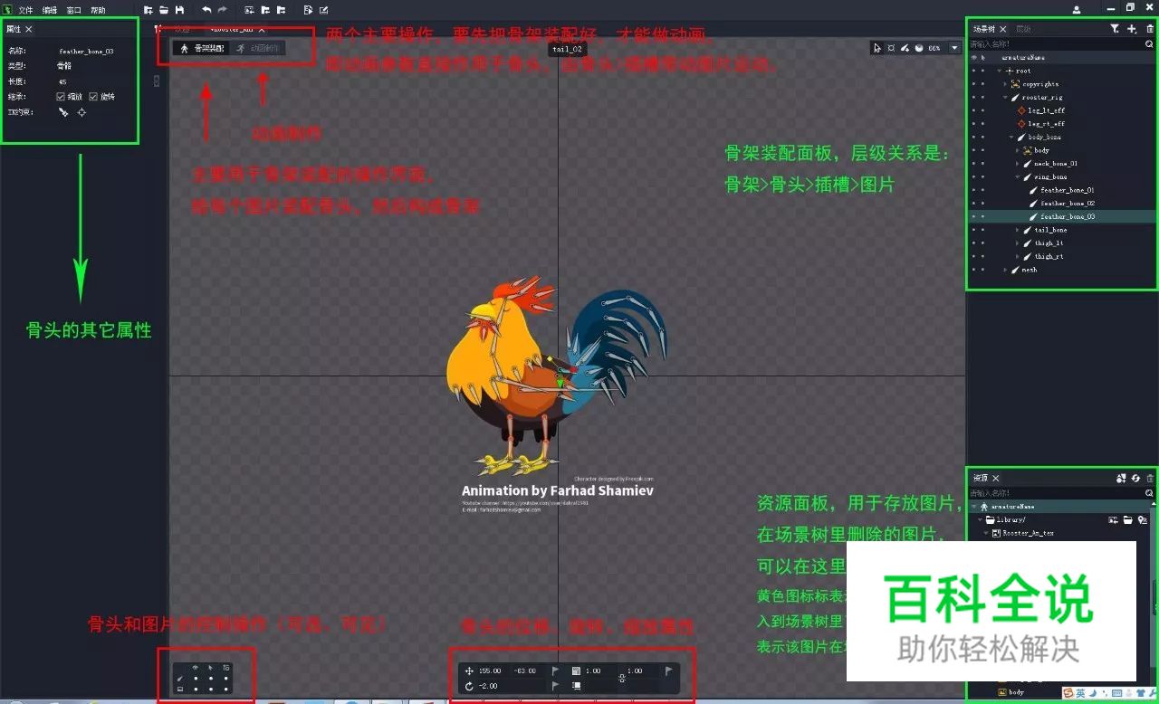Click the trash icon in the scene tree panel
This screenshot has height=704, width=1159.
1150,29
